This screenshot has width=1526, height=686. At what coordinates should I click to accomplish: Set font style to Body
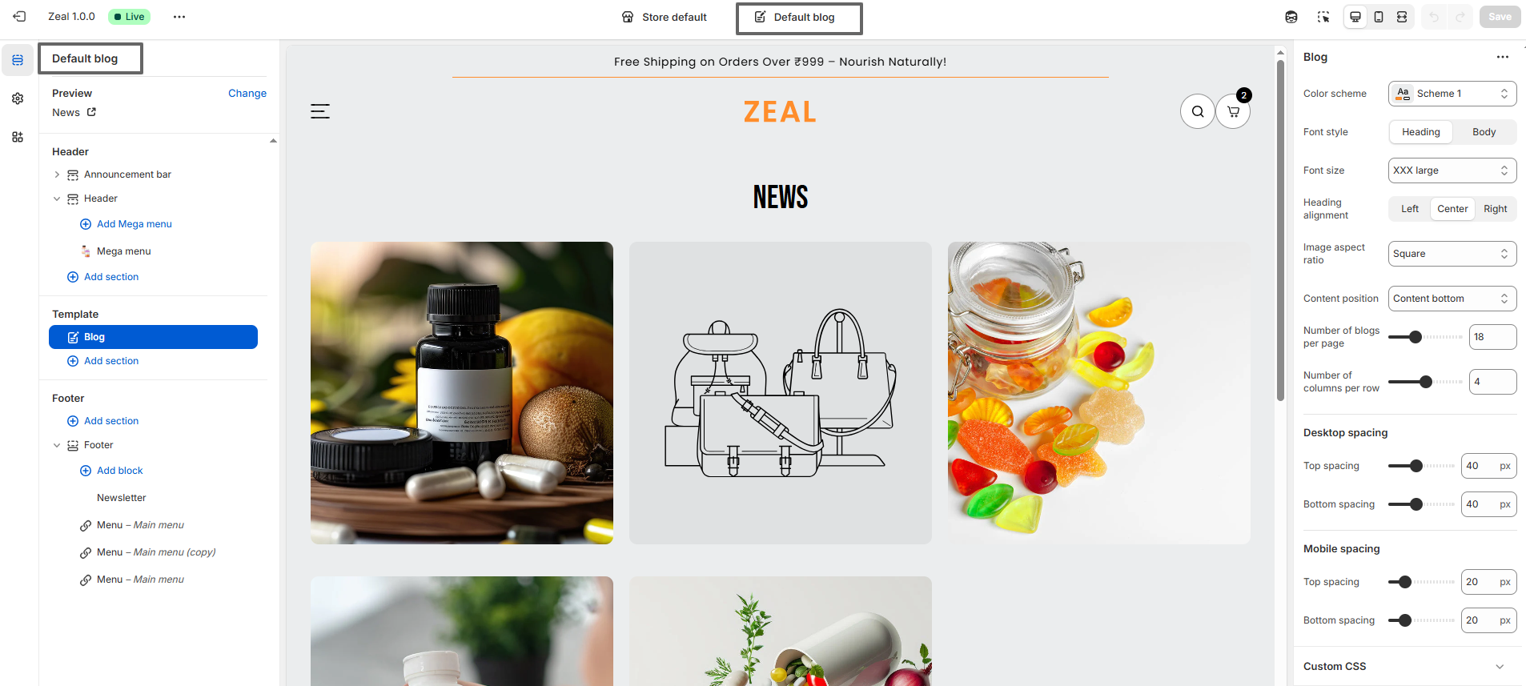1484,132
